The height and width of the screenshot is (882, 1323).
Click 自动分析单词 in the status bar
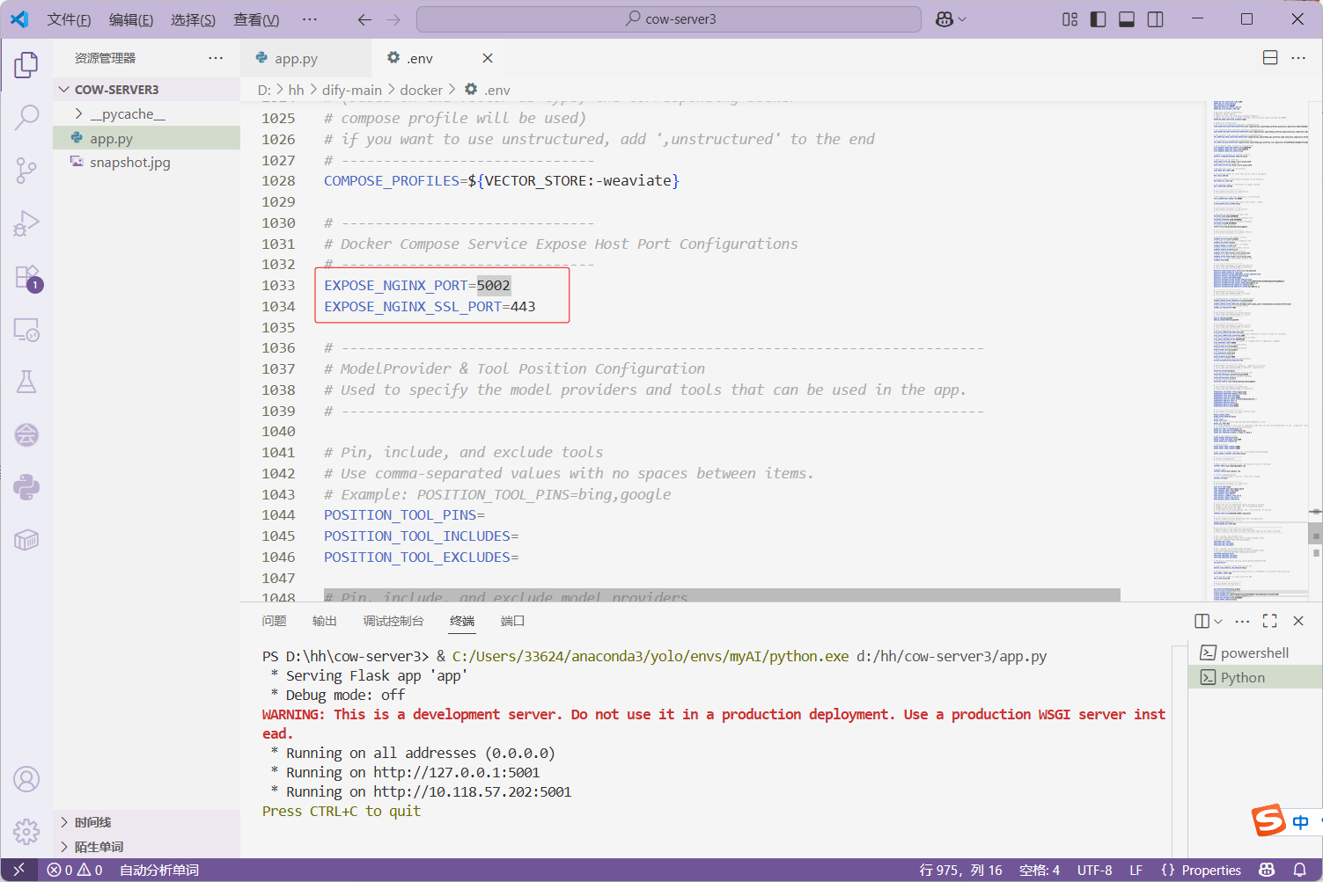(159, 870)
